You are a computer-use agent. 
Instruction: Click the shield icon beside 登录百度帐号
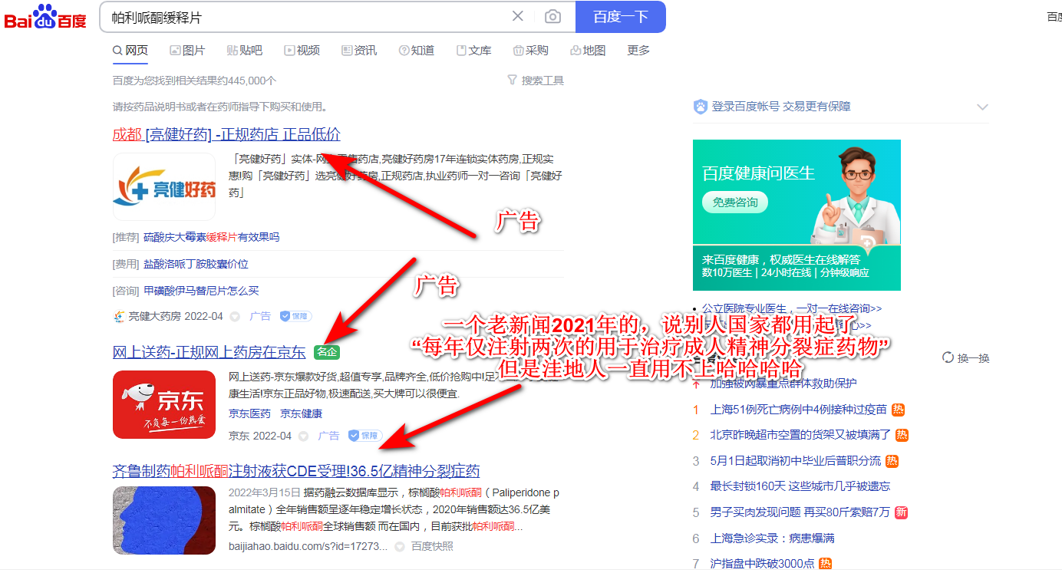700,107
